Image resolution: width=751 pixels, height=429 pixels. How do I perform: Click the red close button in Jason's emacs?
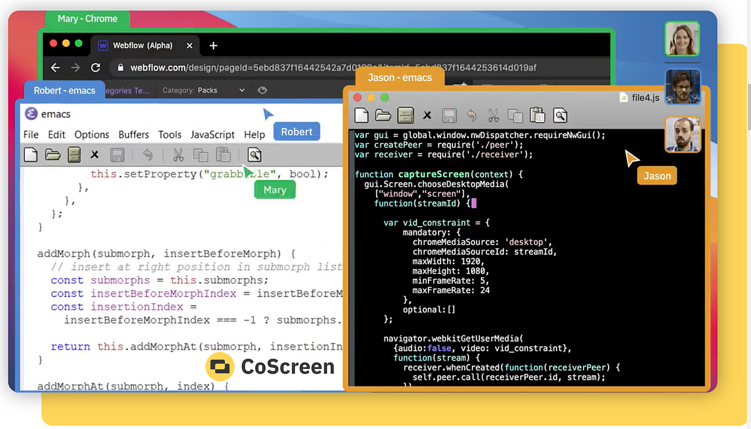358,98
